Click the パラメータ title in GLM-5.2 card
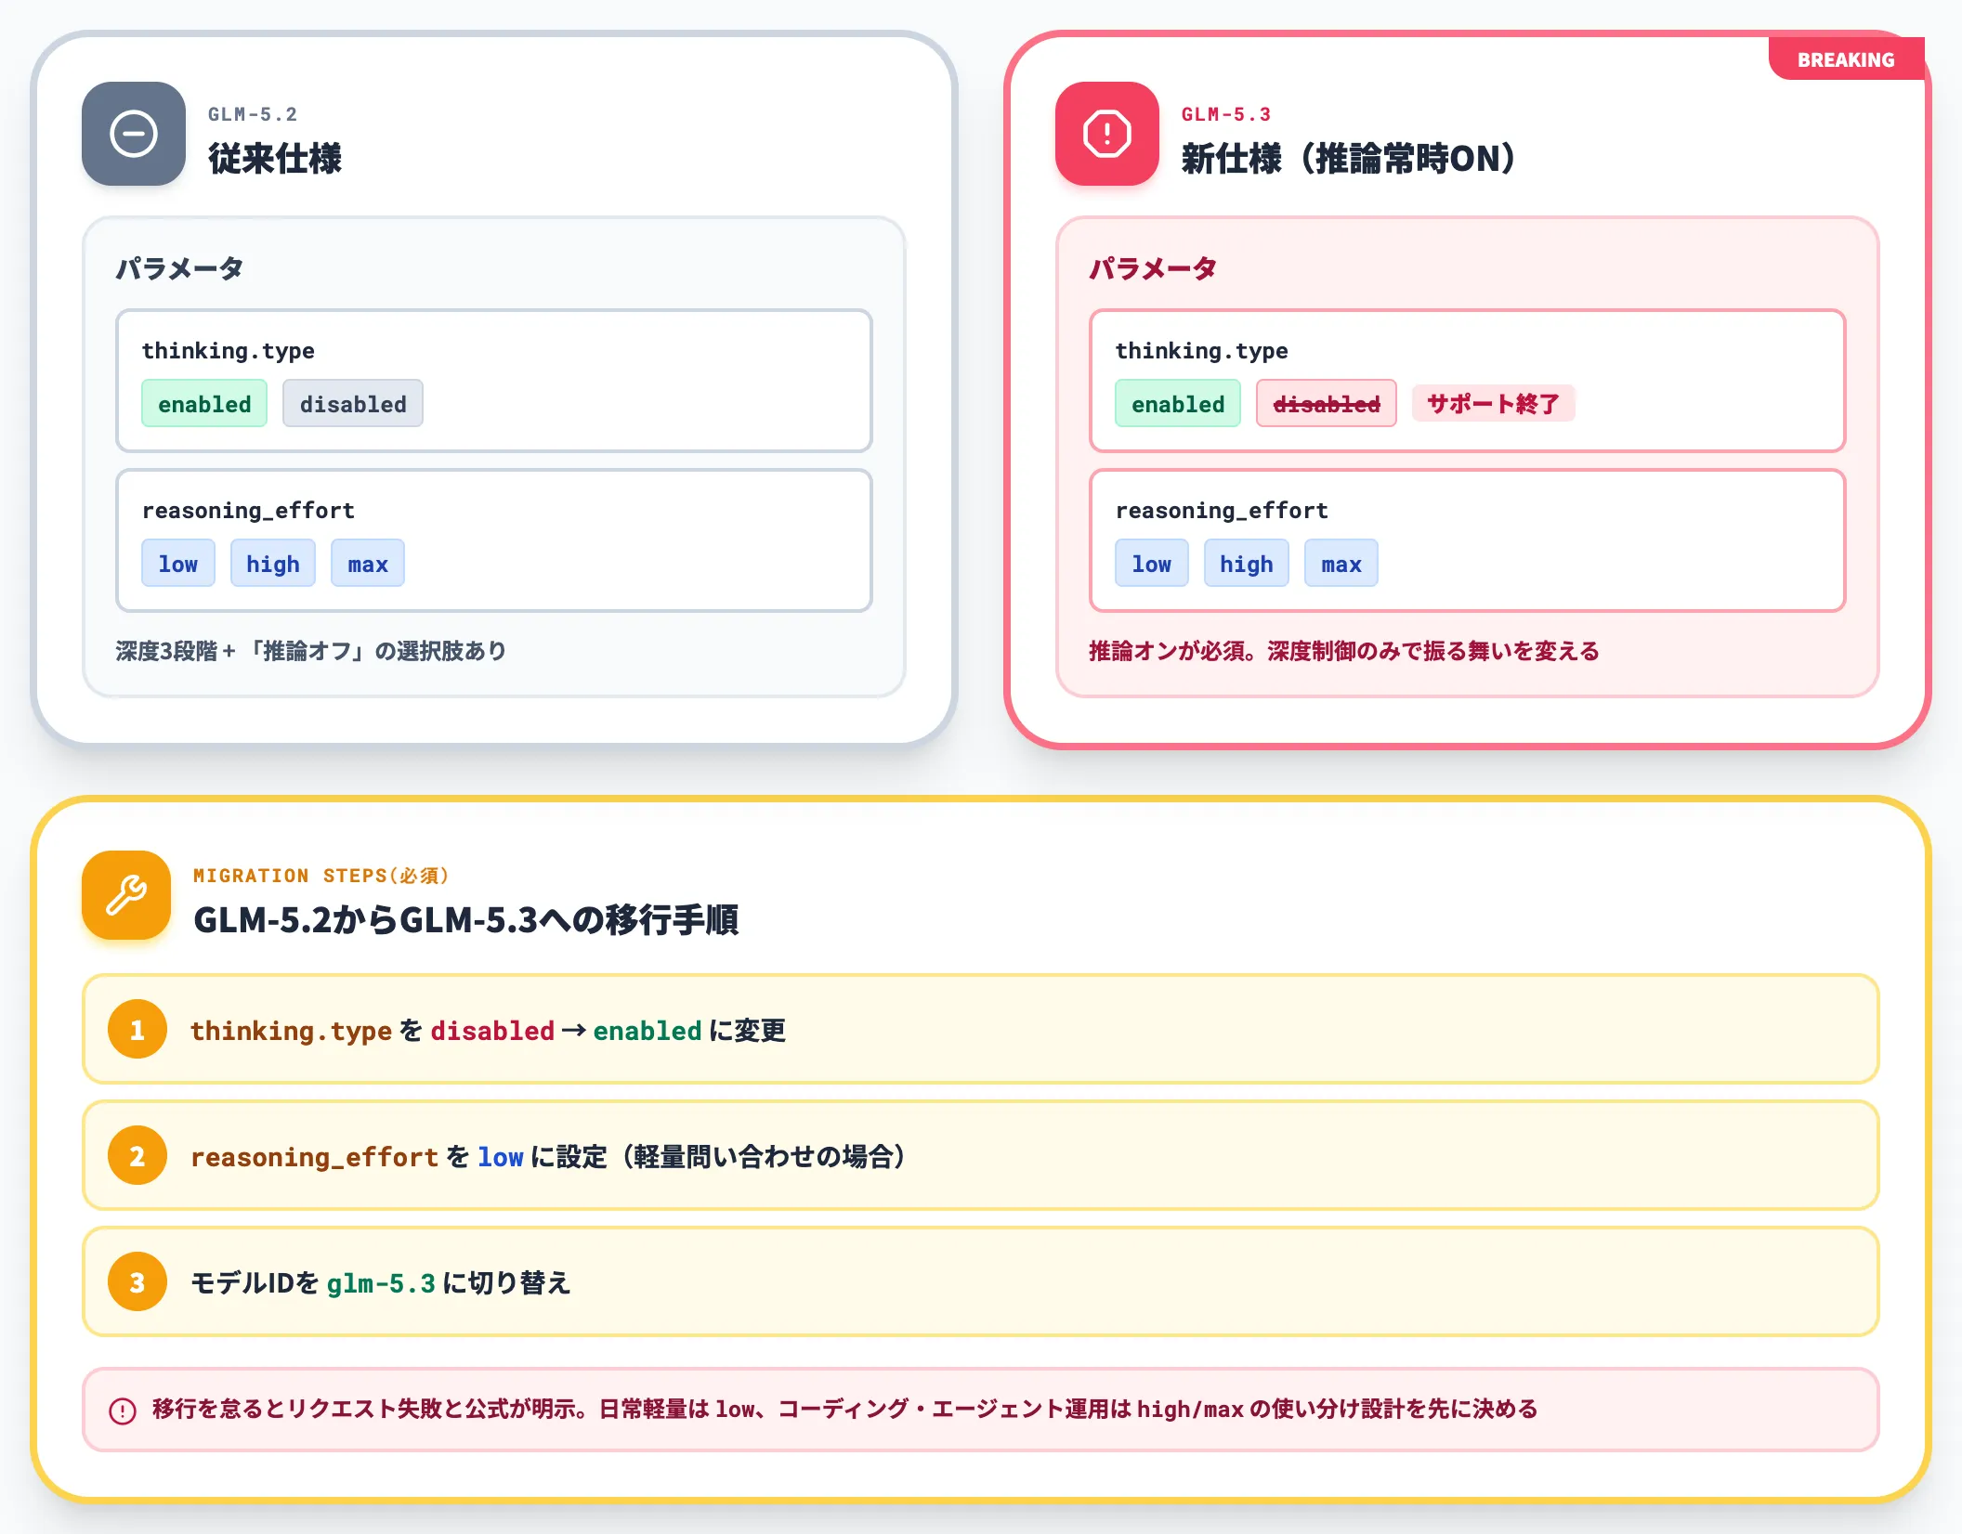 click(x=179, y=268)
